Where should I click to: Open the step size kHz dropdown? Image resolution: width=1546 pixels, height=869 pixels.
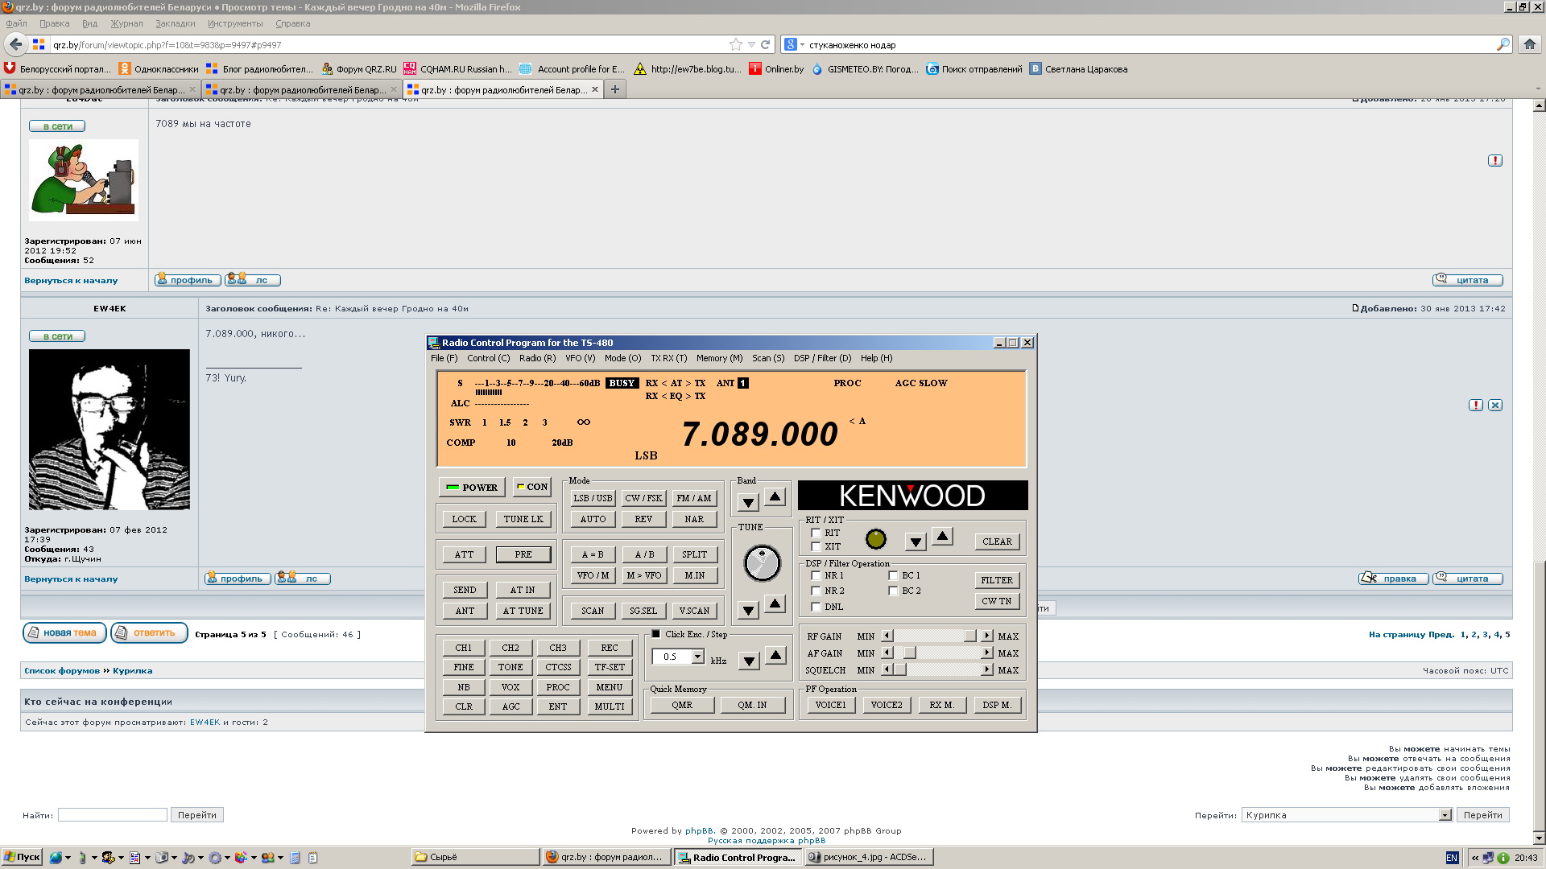[697, 657]
